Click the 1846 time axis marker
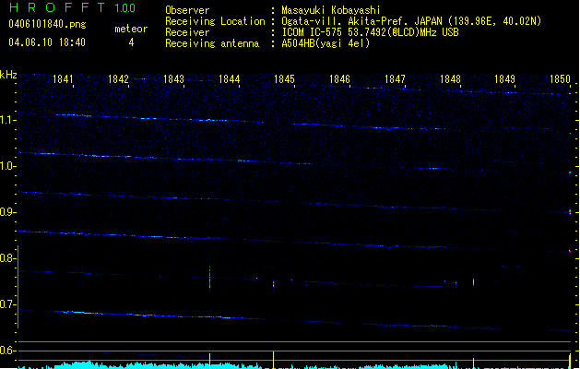Viewport: 580px width, 369px height. click(339, 79)
